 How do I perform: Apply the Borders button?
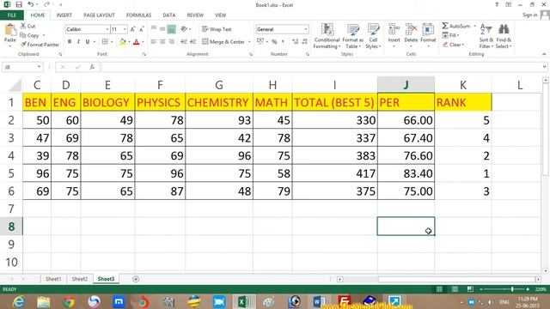(x=105, y=42)
